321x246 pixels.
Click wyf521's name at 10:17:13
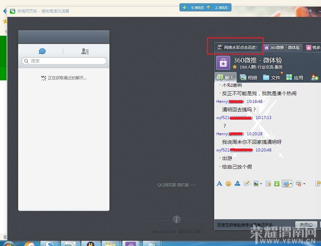[223, 118]
